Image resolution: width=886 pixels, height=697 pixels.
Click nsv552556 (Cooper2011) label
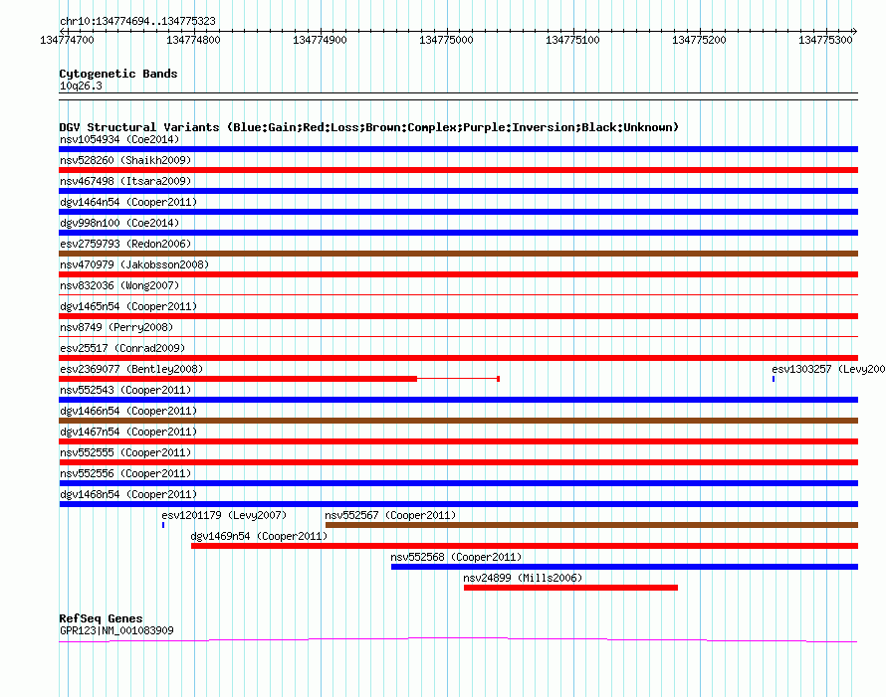click(125, 473)
